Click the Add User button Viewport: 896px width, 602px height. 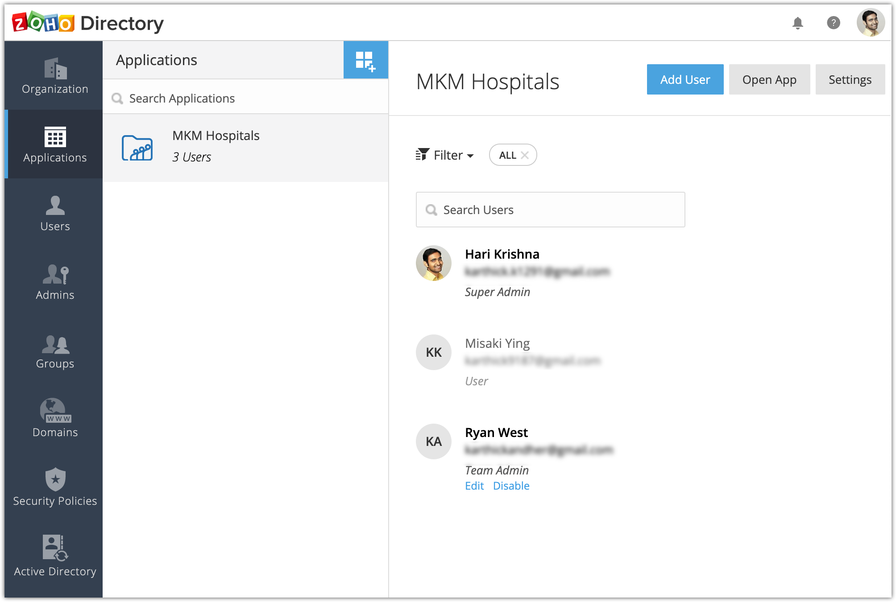click(685, 79)
